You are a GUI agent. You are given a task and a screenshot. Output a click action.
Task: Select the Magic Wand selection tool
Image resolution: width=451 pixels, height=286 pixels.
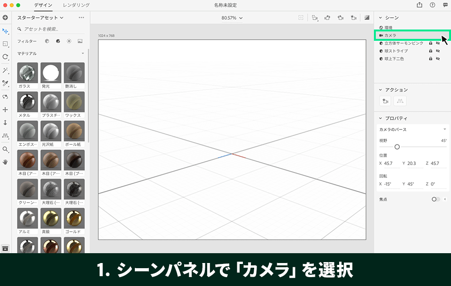click(5, 71)
